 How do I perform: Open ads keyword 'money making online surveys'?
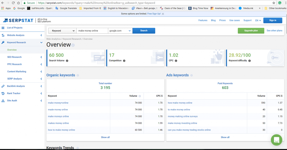(x=183, y=116)
